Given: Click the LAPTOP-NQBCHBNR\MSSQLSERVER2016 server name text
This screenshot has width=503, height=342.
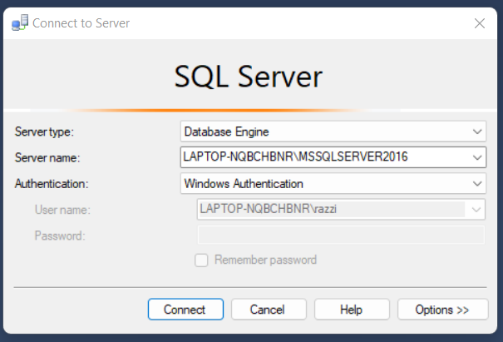Looking at the screenshot, I should tap(295, 156).
